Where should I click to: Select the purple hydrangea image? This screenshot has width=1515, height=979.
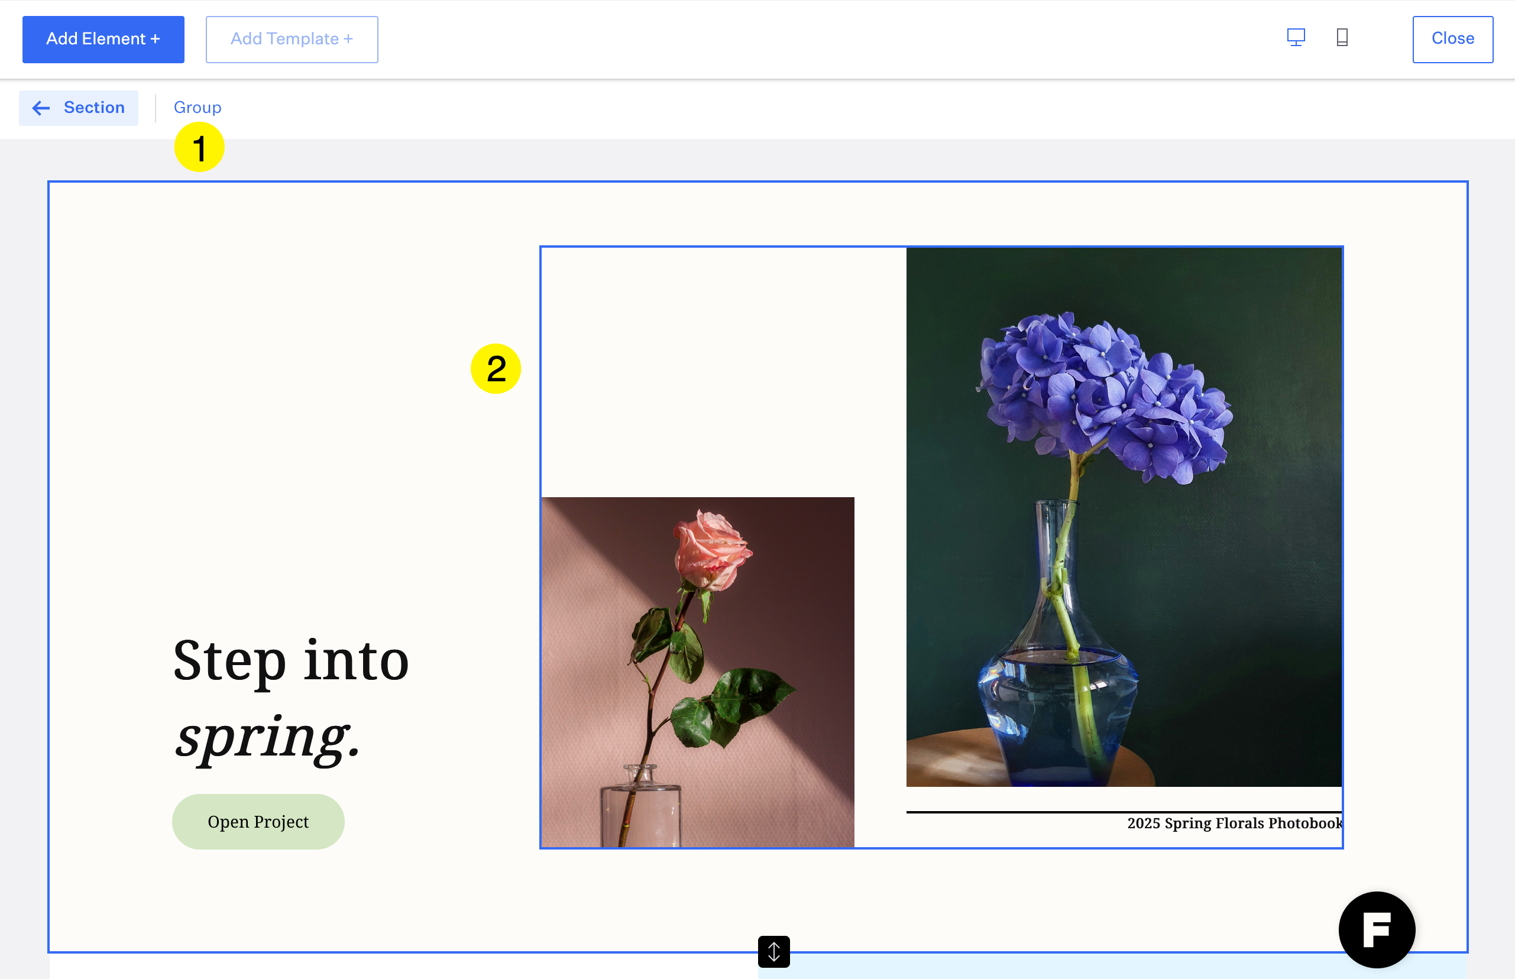[1124, 516]
